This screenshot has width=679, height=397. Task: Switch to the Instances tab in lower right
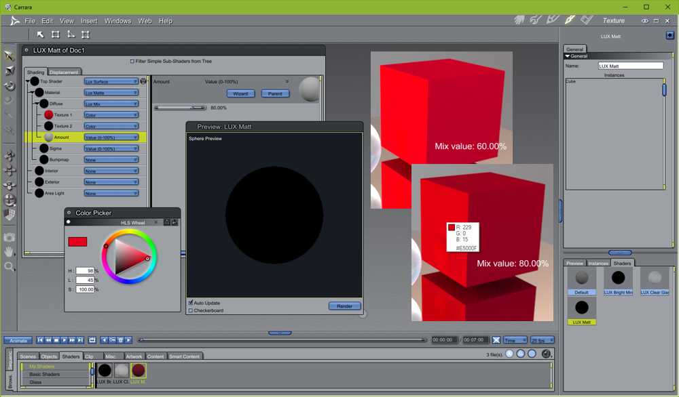coord(598,263)
